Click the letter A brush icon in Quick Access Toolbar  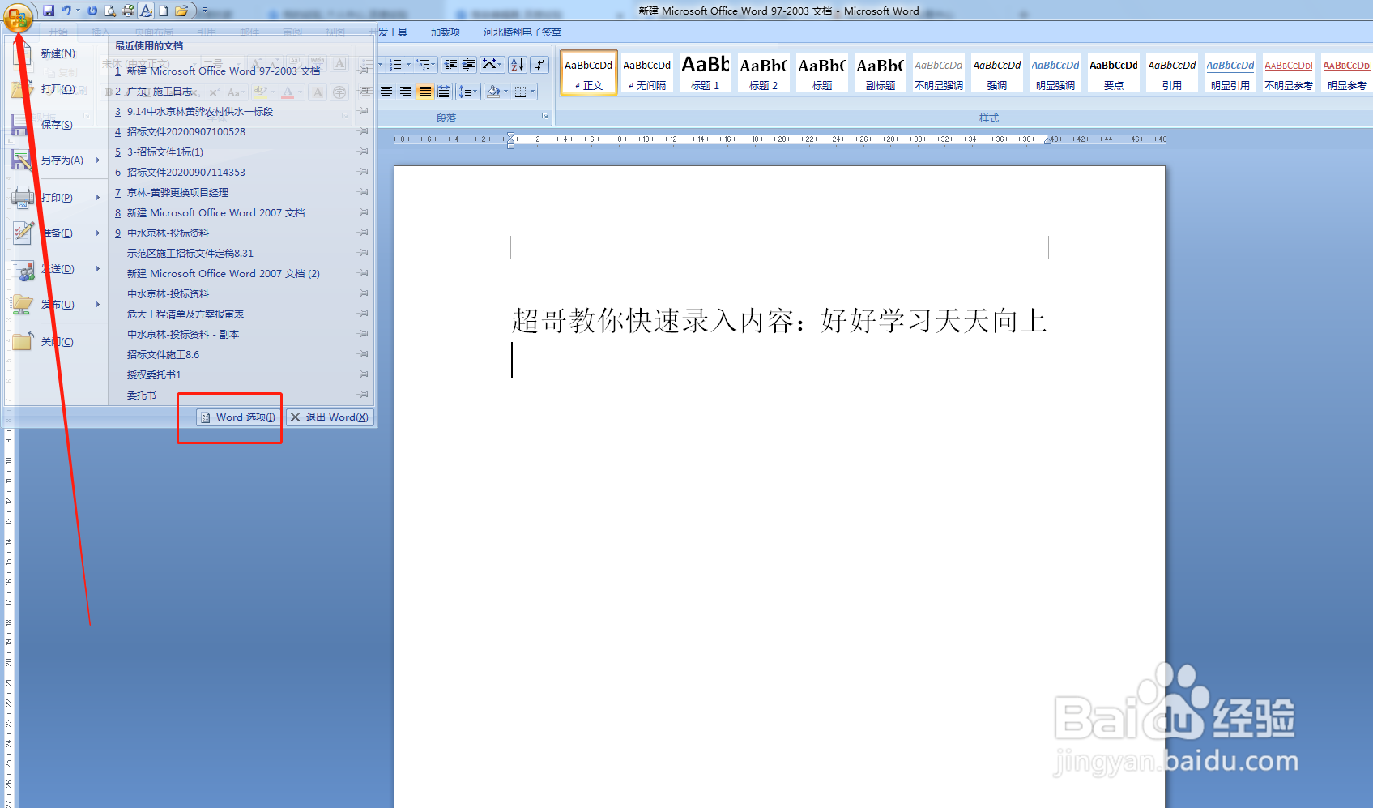(146, 11)
